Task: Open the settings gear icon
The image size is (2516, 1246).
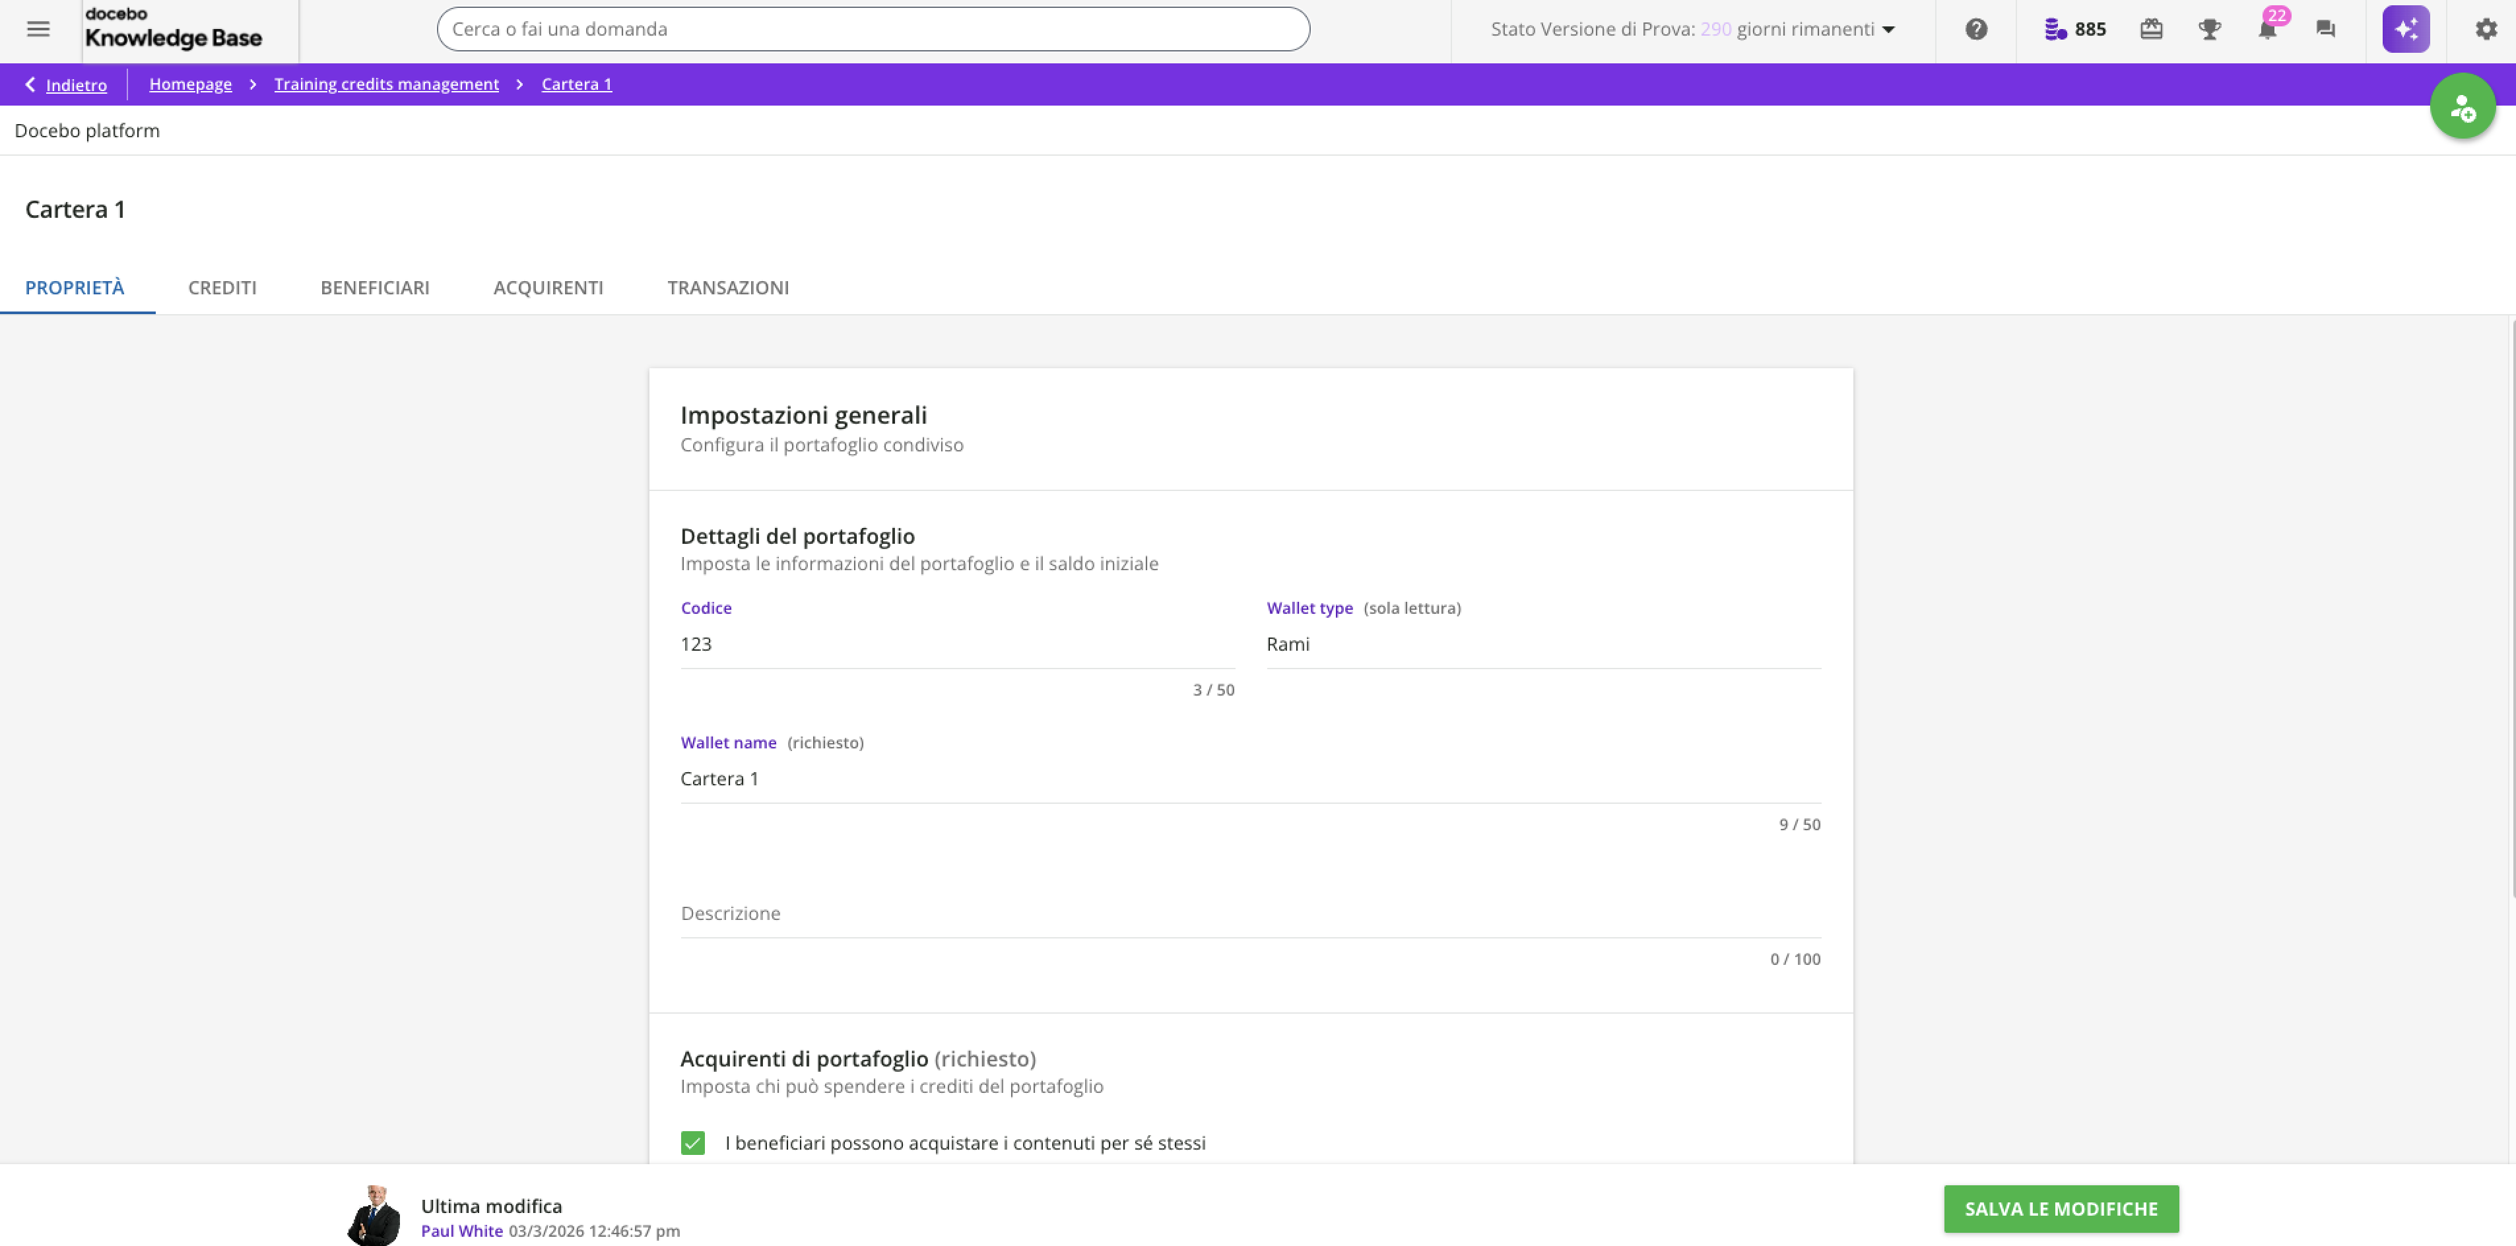Action: pos(2486,29)
